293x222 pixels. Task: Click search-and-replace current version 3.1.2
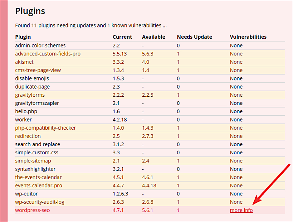click(118, 144)
